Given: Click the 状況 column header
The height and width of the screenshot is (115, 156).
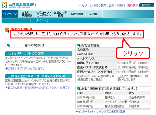Looking at the screenshot, I should click(x=131, y=93).
